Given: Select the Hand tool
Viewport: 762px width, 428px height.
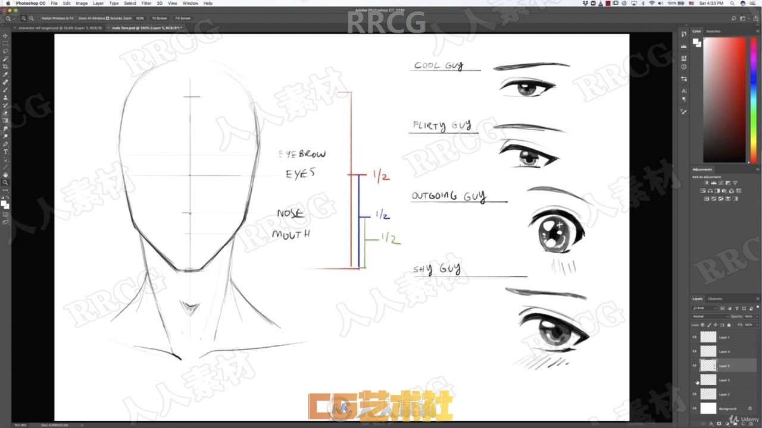Looking at the screenshot, I should (6, 175).
